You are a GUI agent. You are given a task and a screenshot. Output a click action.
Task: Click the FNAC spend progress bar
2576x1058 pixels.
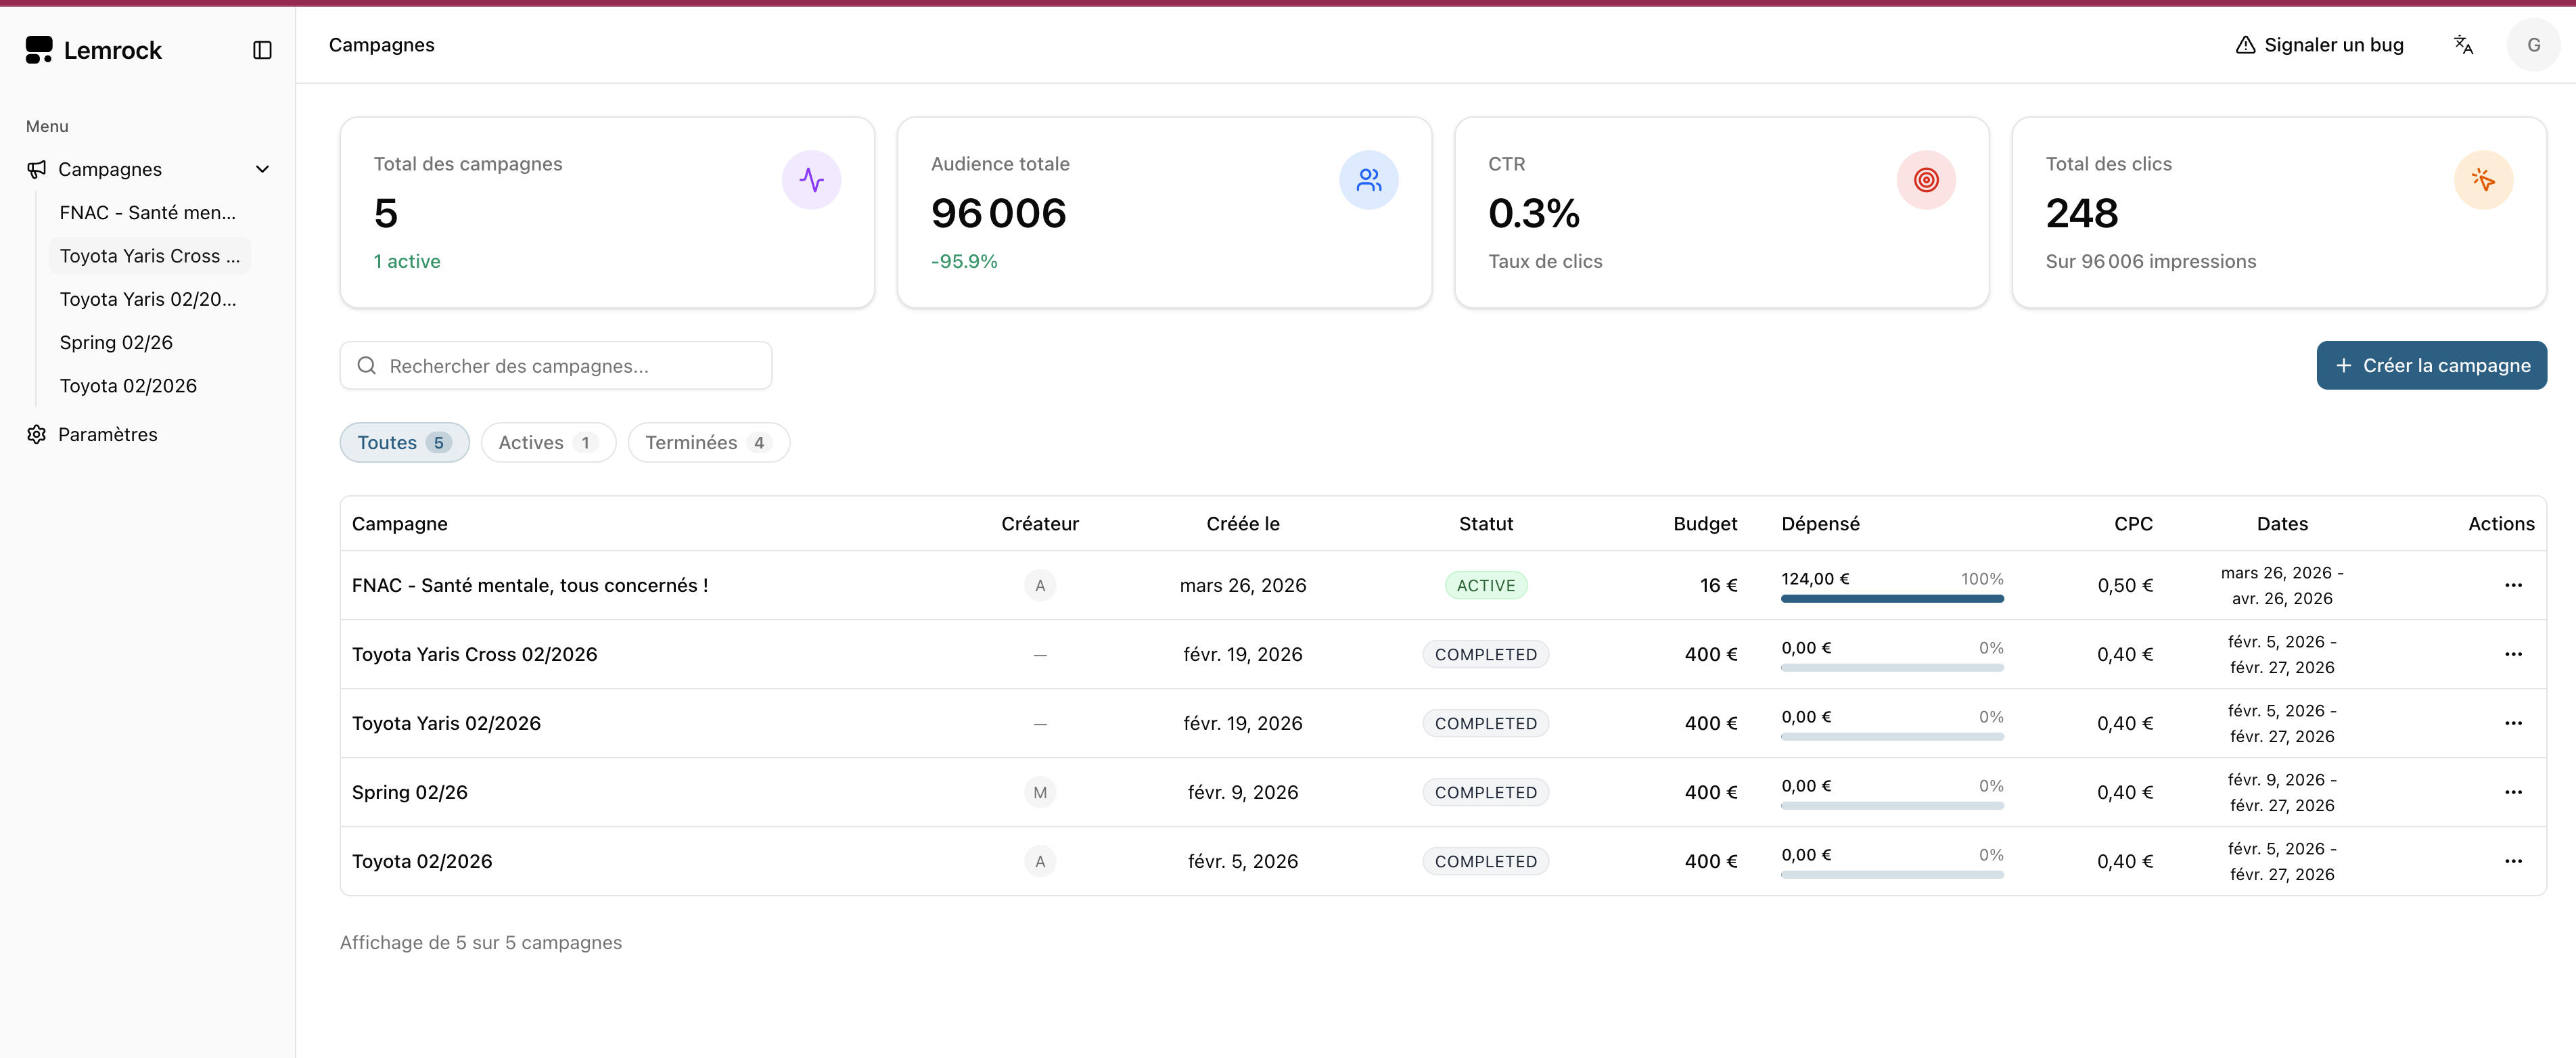1892,599
